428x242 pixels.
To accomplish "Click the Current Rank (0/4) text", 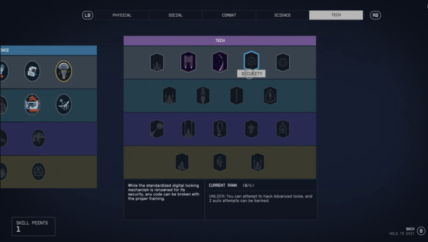I will pos(231,186).
